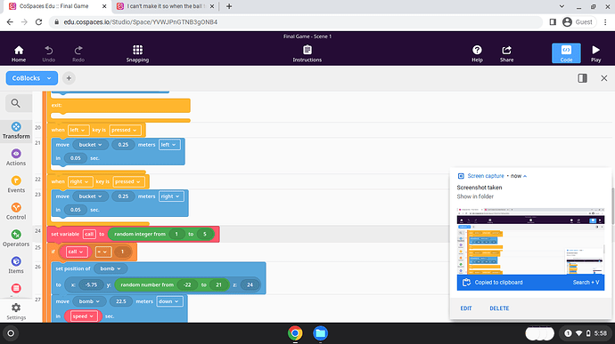Image resolution: width=615 pixels, height=344 pixels.
Task: Open the Operators blocks category
Action: tap(16, 239)
